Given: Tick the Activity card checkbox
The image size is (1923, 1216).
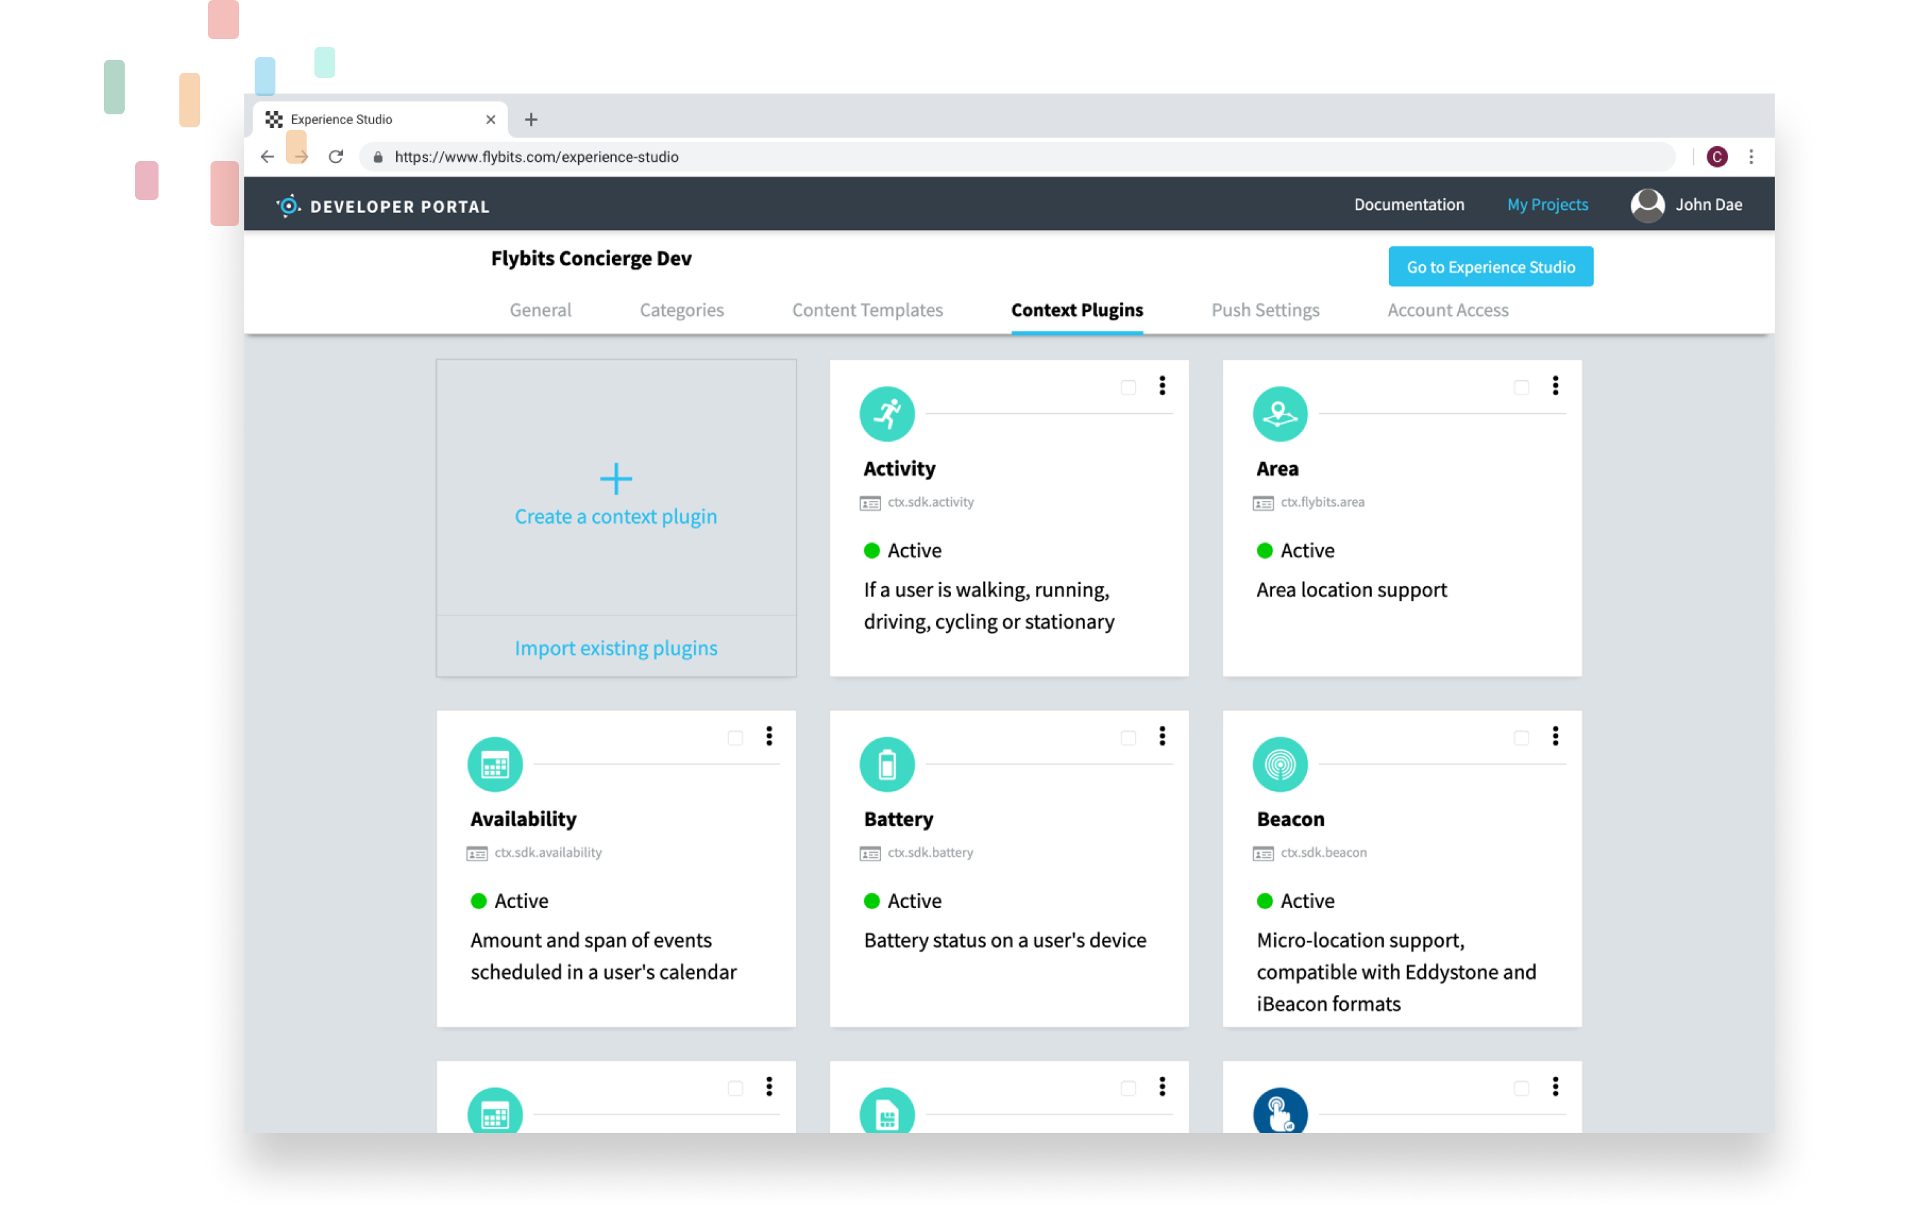Looking at the screenshot, I should click(1128, 387).
